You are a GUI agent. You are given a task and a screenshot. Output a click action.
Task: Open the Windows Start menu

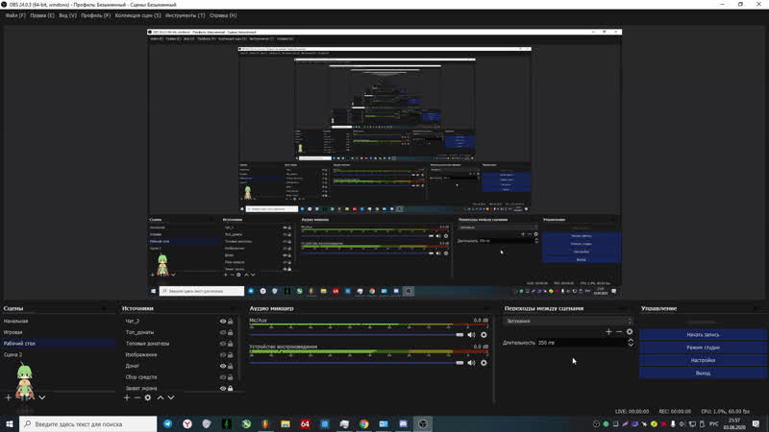(10, 423)
